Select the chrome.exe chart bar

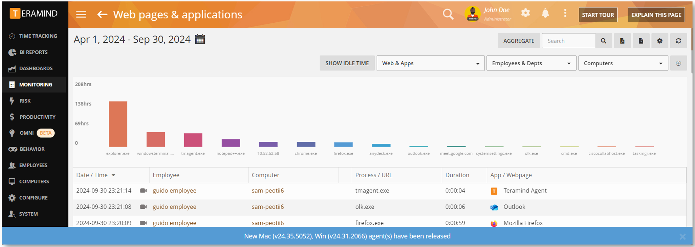tap(306, 144)
